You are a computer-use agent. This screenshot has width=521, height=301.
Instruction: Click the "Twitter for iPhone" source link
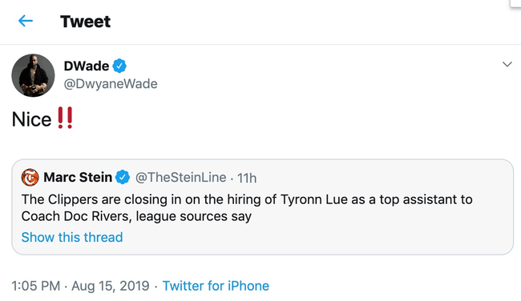tap(216, 286)
